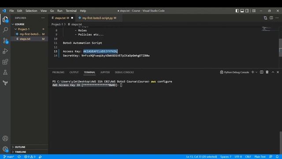The image size is (282, 159).
Task: Collapse the COURSE folder section
Action: [30, 24]
